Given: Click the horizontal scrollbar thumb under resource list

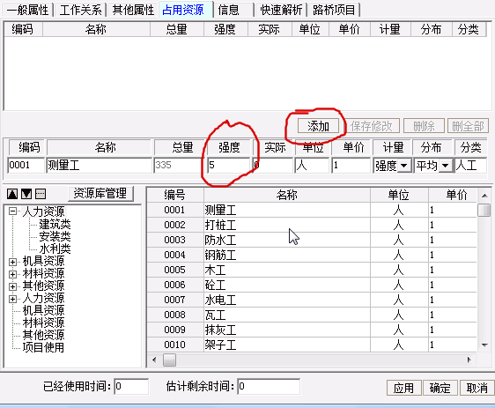Looking at the screenshot, I should (x=169, y=360).
